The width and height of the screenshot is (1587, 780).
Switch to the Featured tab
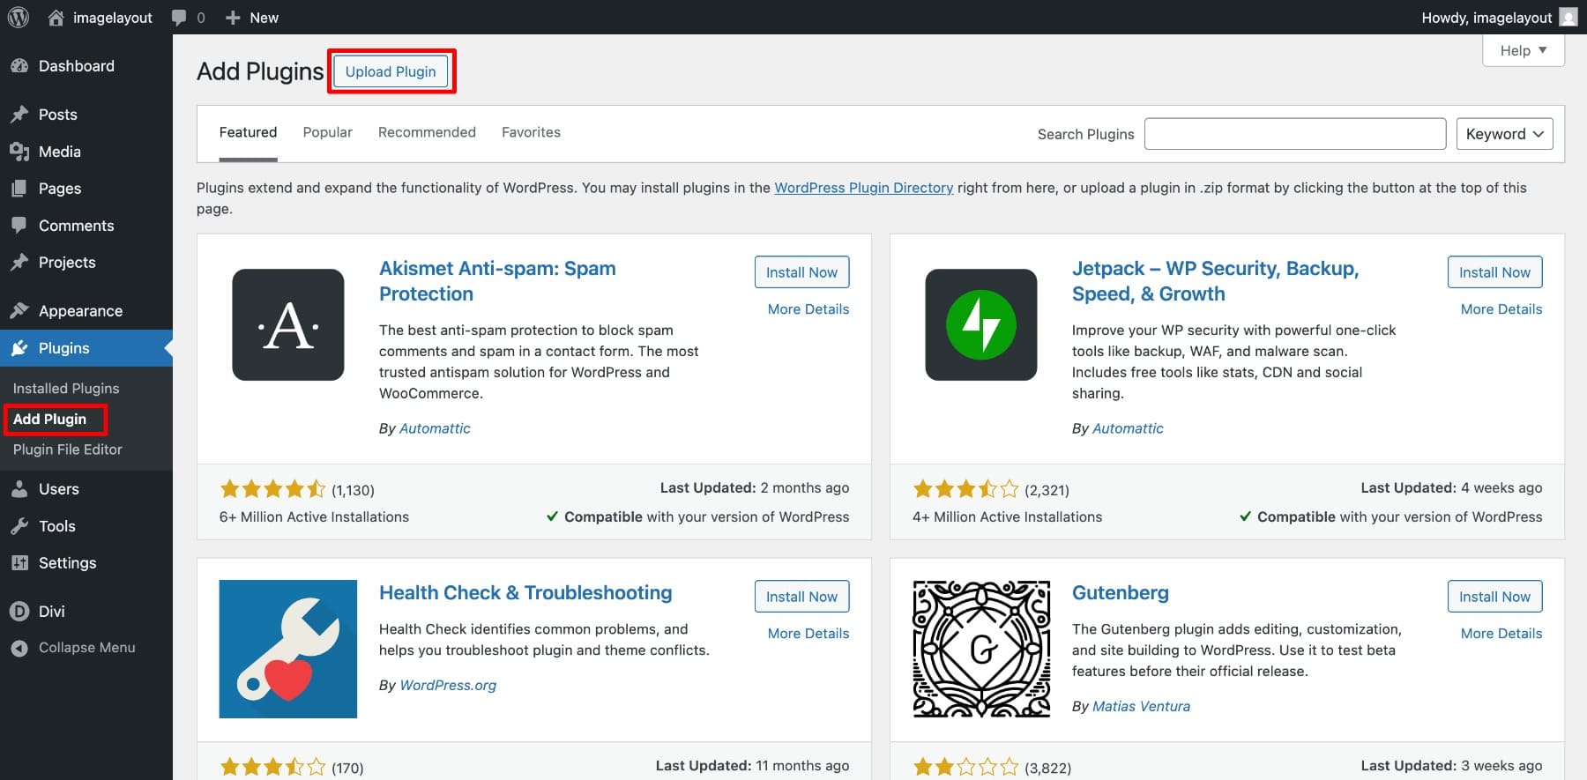tap(248, 132)
